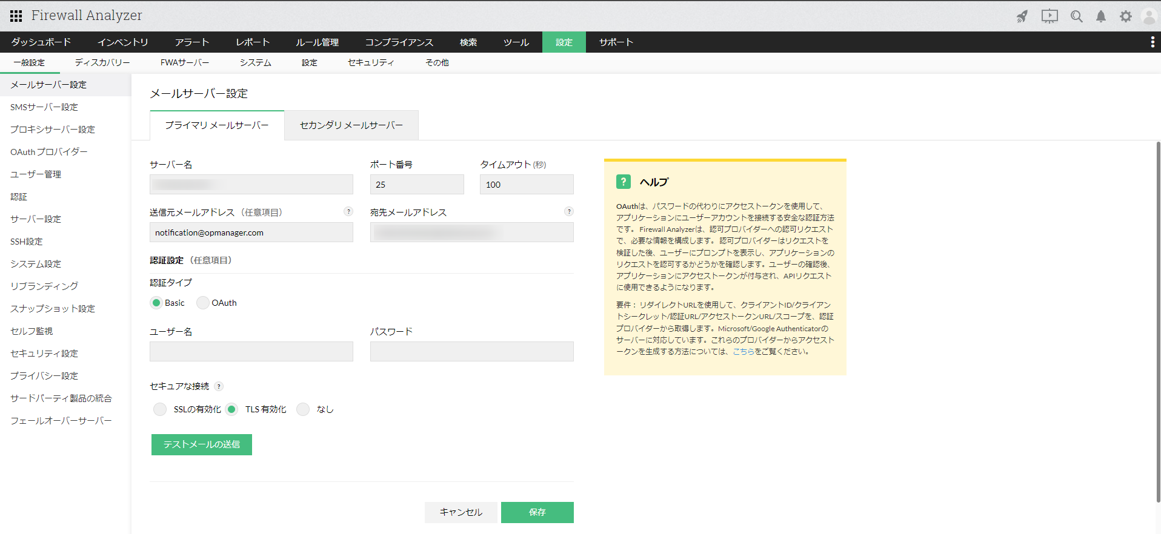Screen dimensions: 1161x534
Task: Click the magnifier search icon in header
Action: (1076, 16)
